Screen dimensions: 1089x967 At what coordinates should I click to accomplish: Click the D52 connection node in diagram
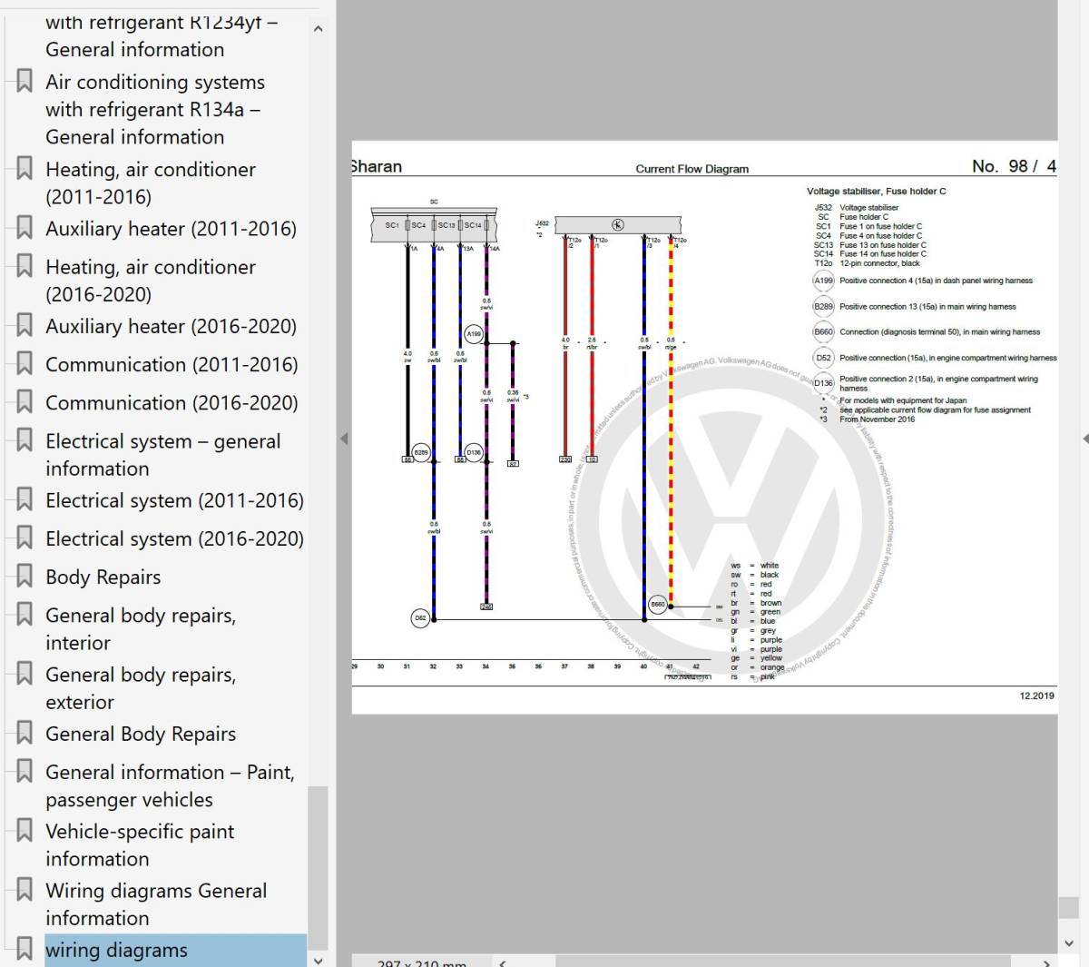click(420, 617)
